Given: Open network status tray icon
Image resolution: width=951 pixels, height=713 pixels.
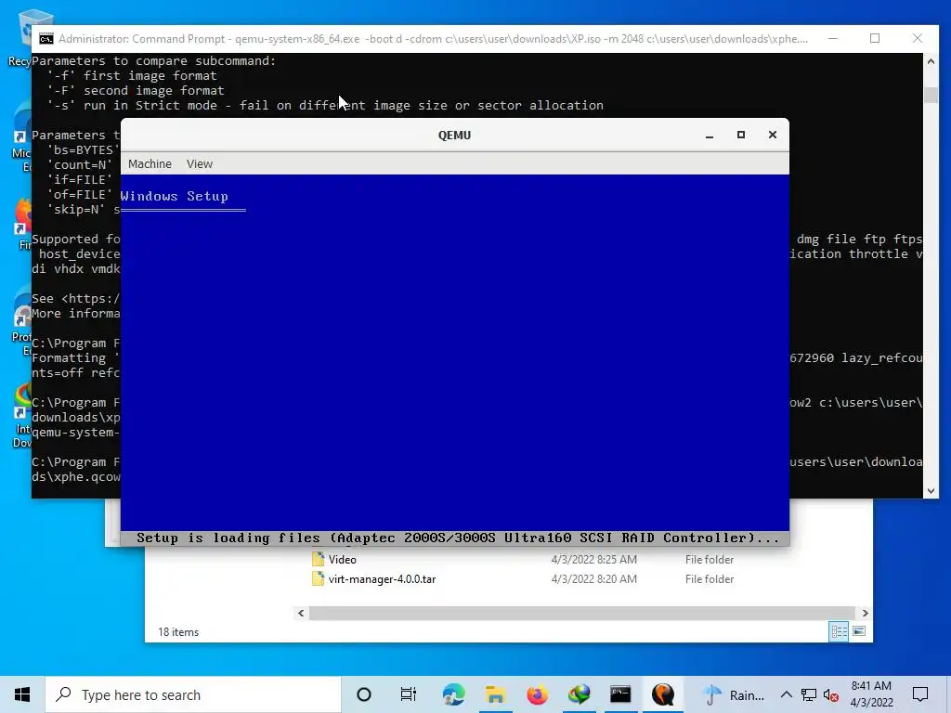Looking at the screenshot, I should [x=809, y=694].
